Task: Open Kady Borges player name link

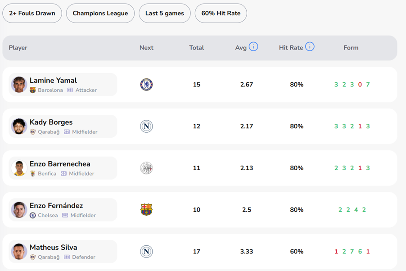Action: coord(51,122)
